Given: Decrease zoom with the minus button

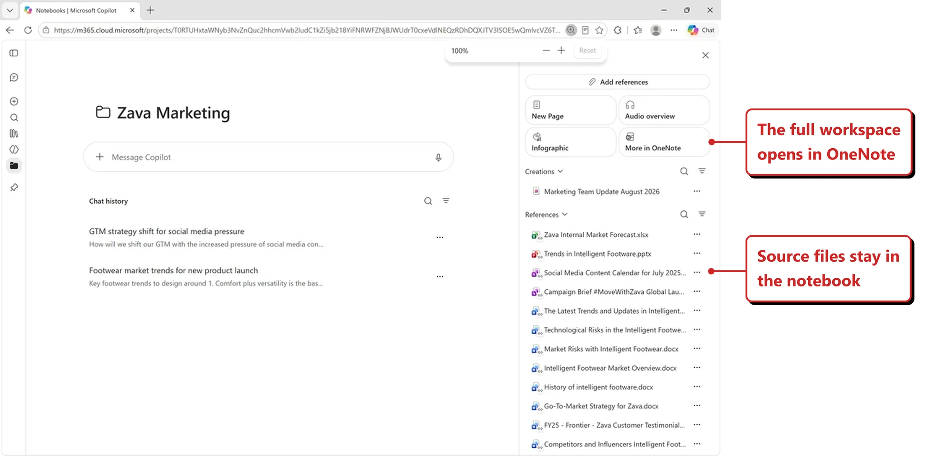Looking at the screenshot, I should tap(546, 50).
